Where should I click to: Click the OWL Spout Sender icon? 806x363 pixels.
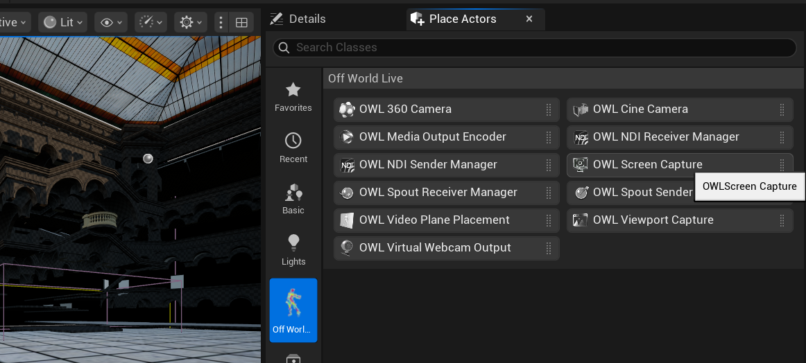581,192
